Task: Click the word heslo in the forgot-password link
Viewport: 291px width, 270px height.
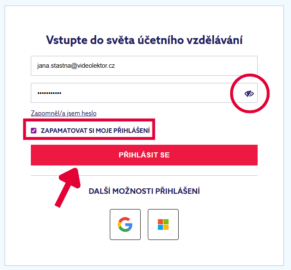Action: pos(89,113)
